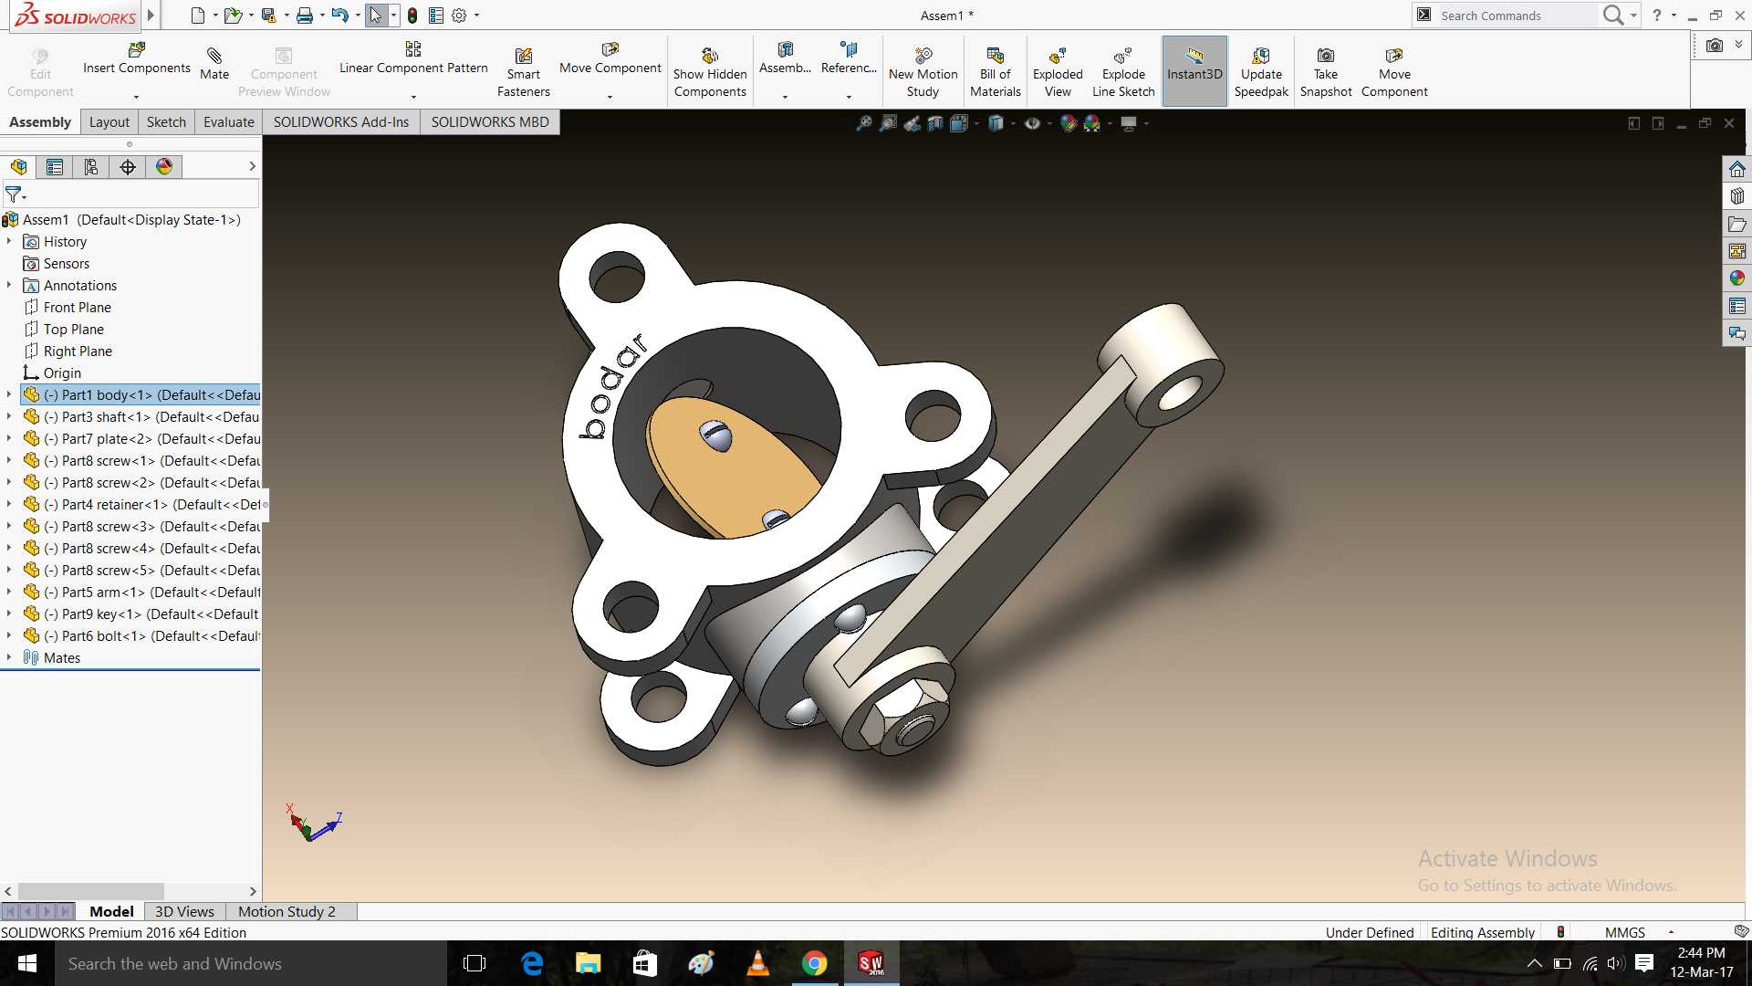
Task: Open Design Library in task pane
Action: [1736, 196]
